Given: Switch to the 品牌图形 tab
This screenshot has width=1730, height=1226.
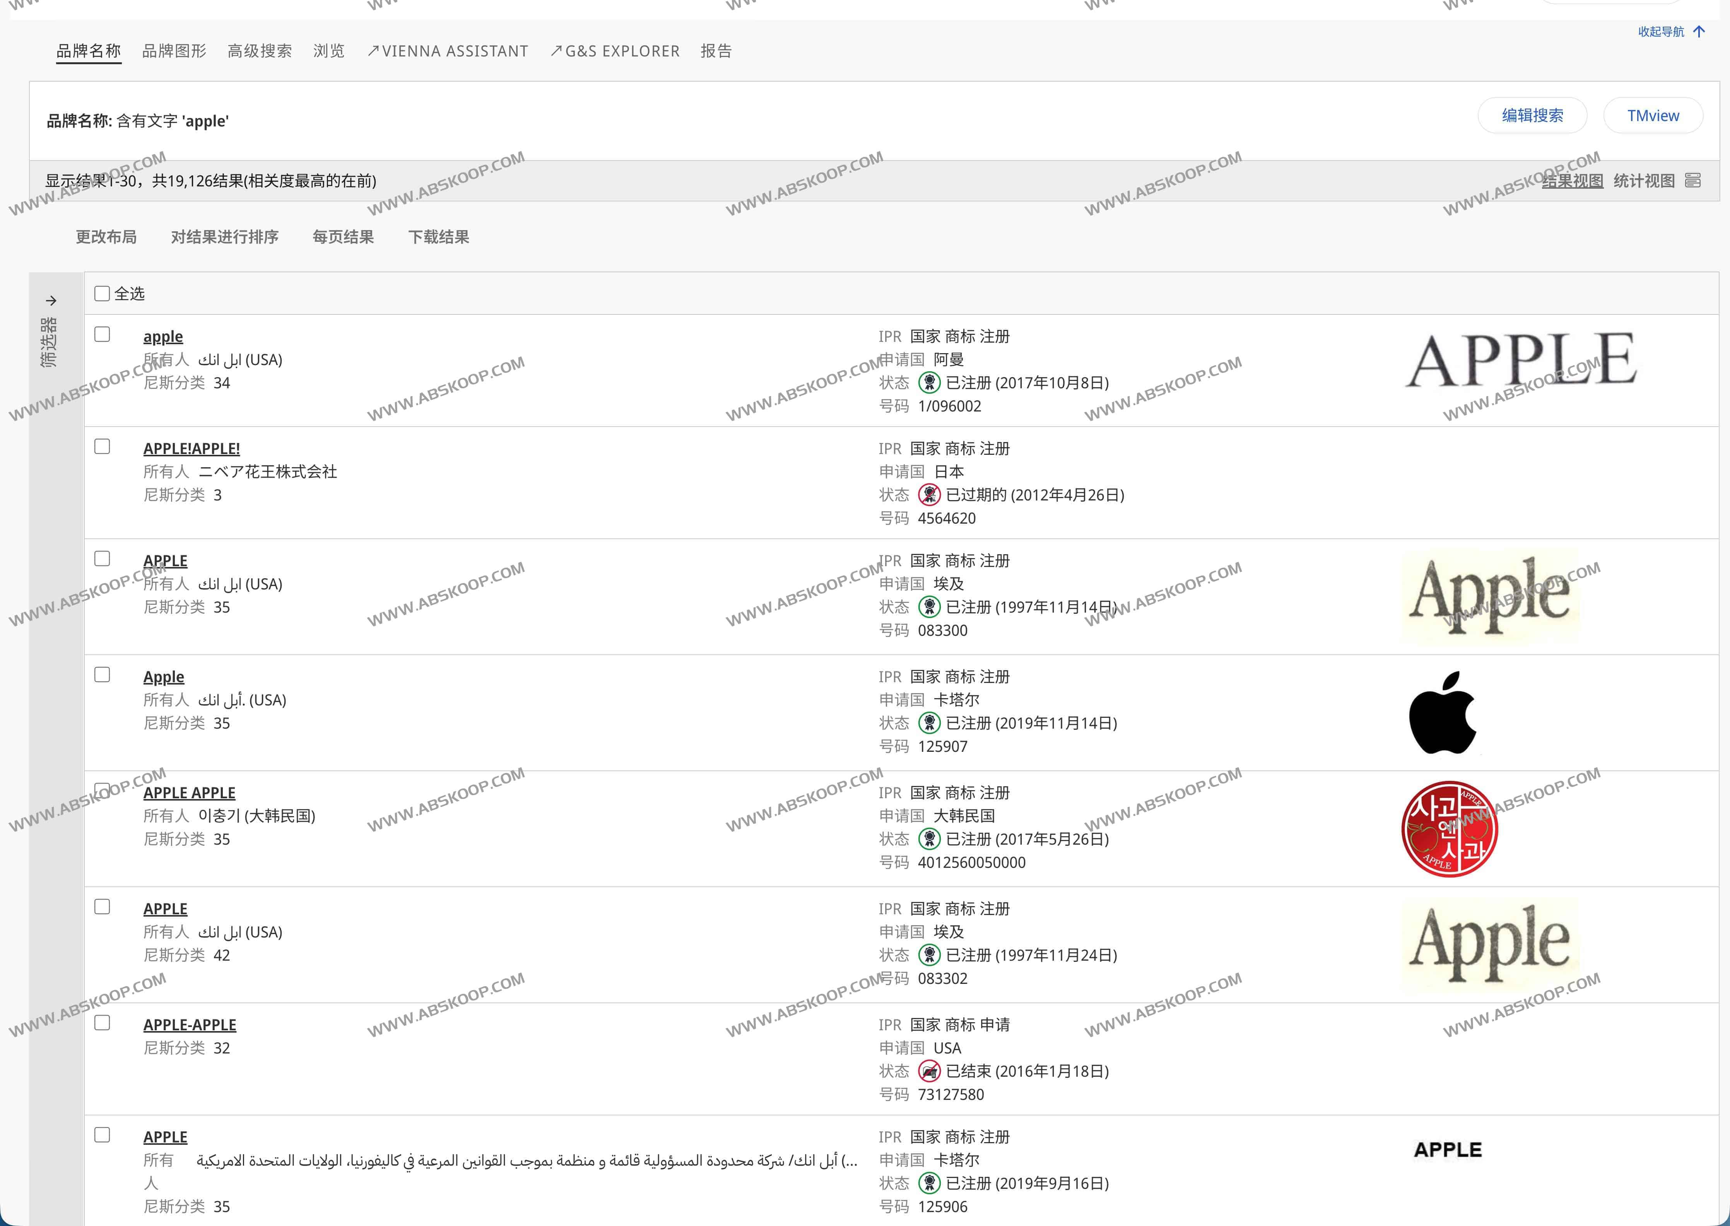Looking at the screenshot, I should [x=174, y=51].
